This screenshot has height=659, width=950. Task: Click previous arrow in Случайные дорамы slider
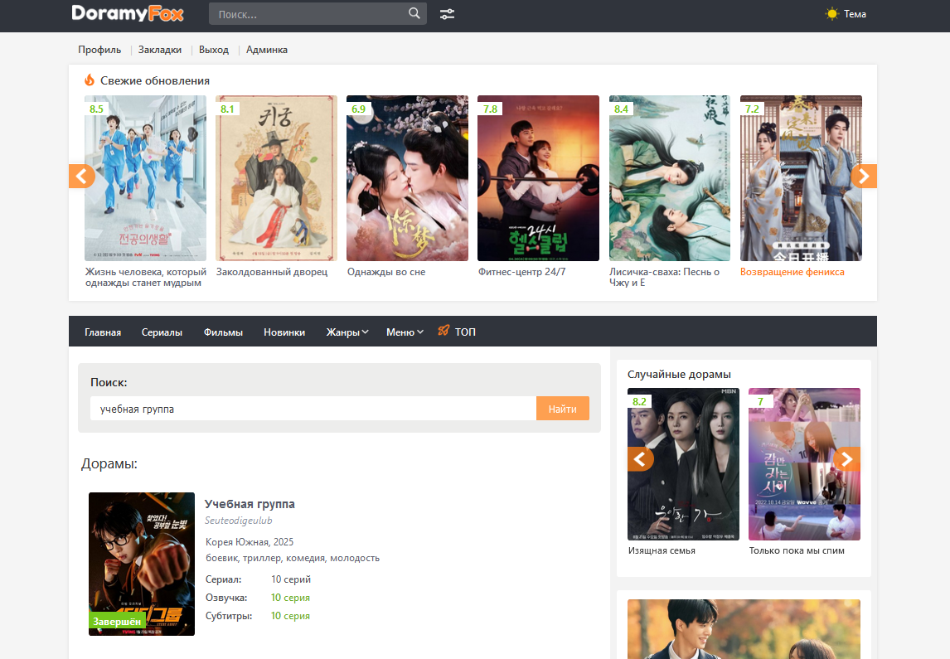641,459
